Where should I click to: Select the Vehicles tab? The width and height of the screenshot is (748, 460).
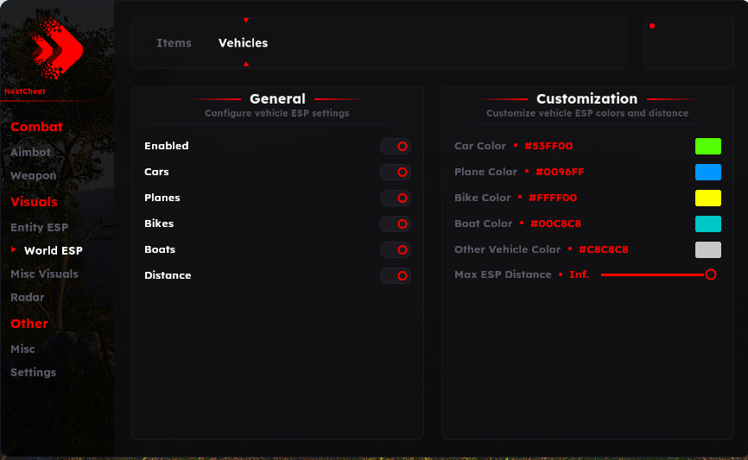click(243, 43)
